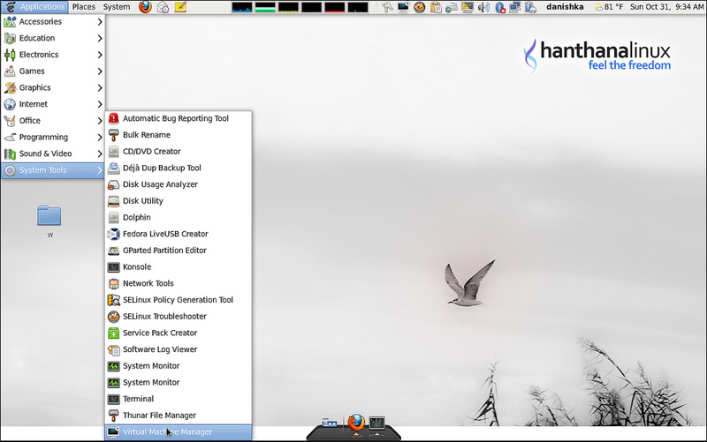707x442 pixels.
Task: Open SELinux Troubleshooter icon
Action: point(114,317)
